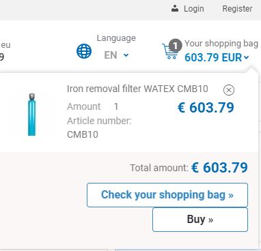Click the shopping cart icon
This screenshot has width=261, height=251.
pyautogui.click(x=170, y=51)
